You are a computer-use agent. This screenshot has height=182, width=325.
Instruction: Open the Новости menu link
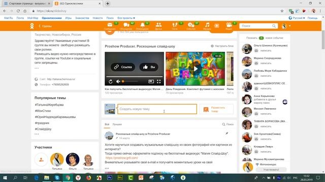point(97,18)
